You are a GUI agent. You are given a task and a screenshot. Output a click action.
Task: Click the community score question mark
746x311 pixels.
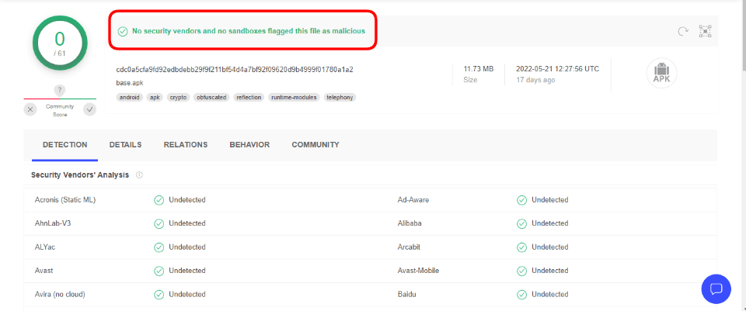[60, 90]
